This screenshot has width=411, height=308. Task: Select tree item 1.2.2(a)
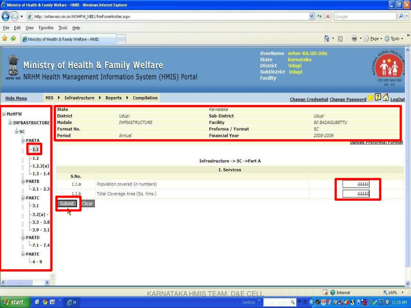(x=41, y=166)
